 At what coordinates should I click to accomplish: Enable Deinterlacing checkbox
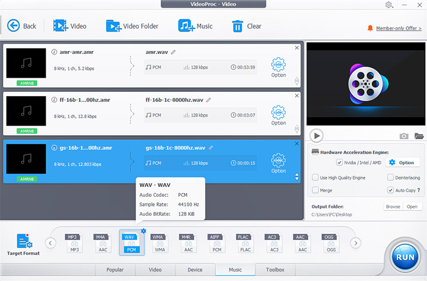click(x=390, y=177)
